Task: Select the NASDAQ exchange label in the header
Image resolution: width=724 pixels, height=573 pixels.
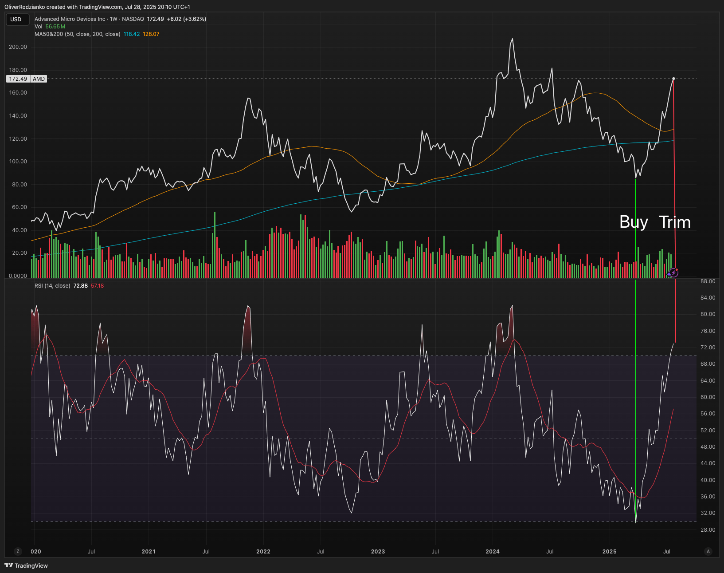Action: pos(133,19)
